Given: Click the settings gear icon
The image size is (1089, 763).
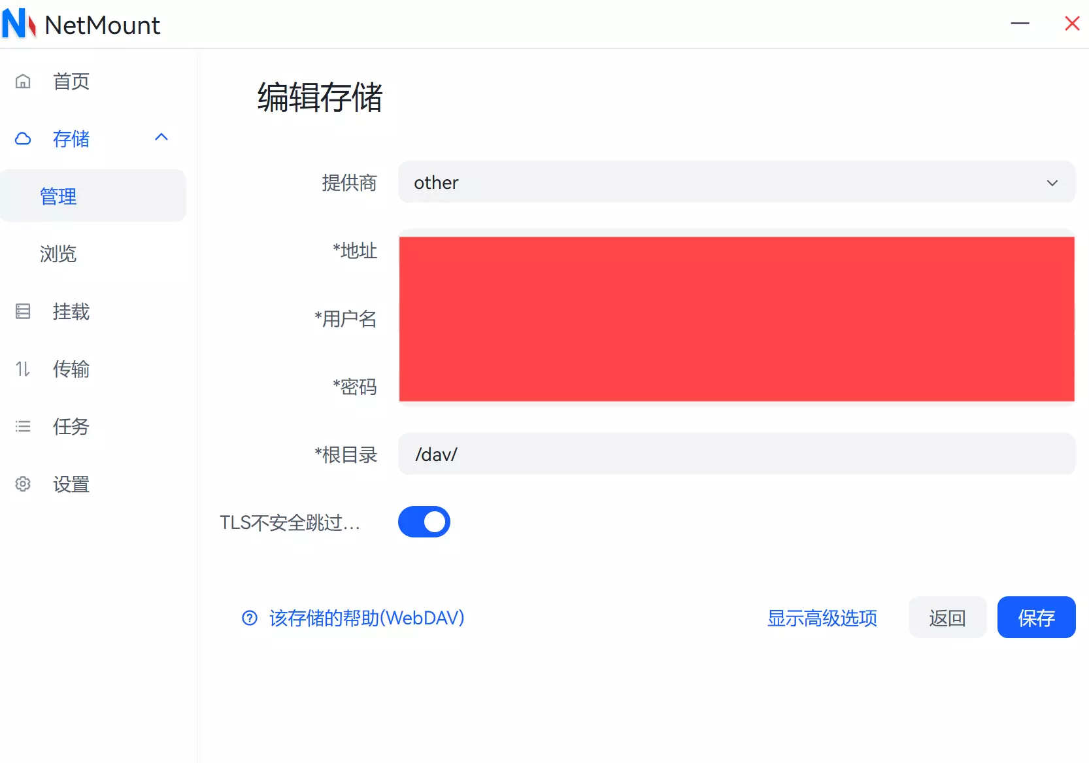Looking at the screenshot, I should click(x=23, y=484).
